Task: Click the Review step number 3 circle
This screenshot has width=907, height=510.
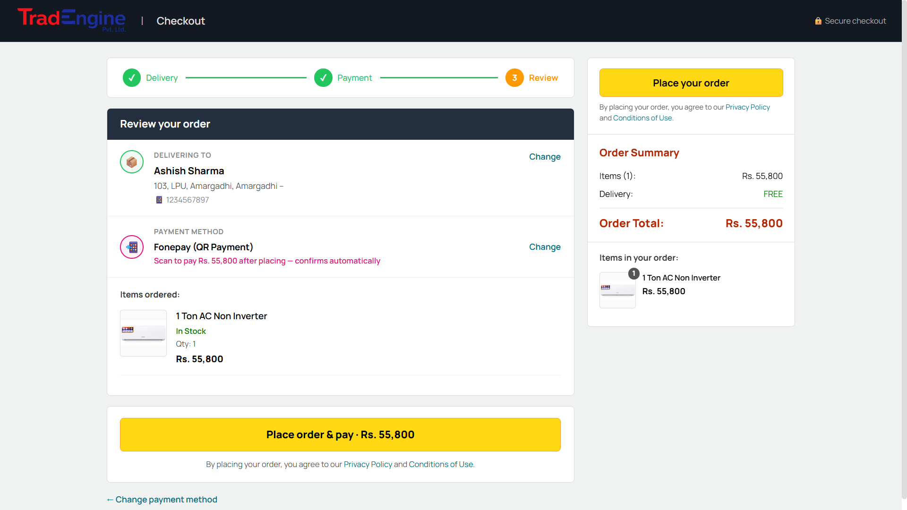Action: tap(514, 78)
